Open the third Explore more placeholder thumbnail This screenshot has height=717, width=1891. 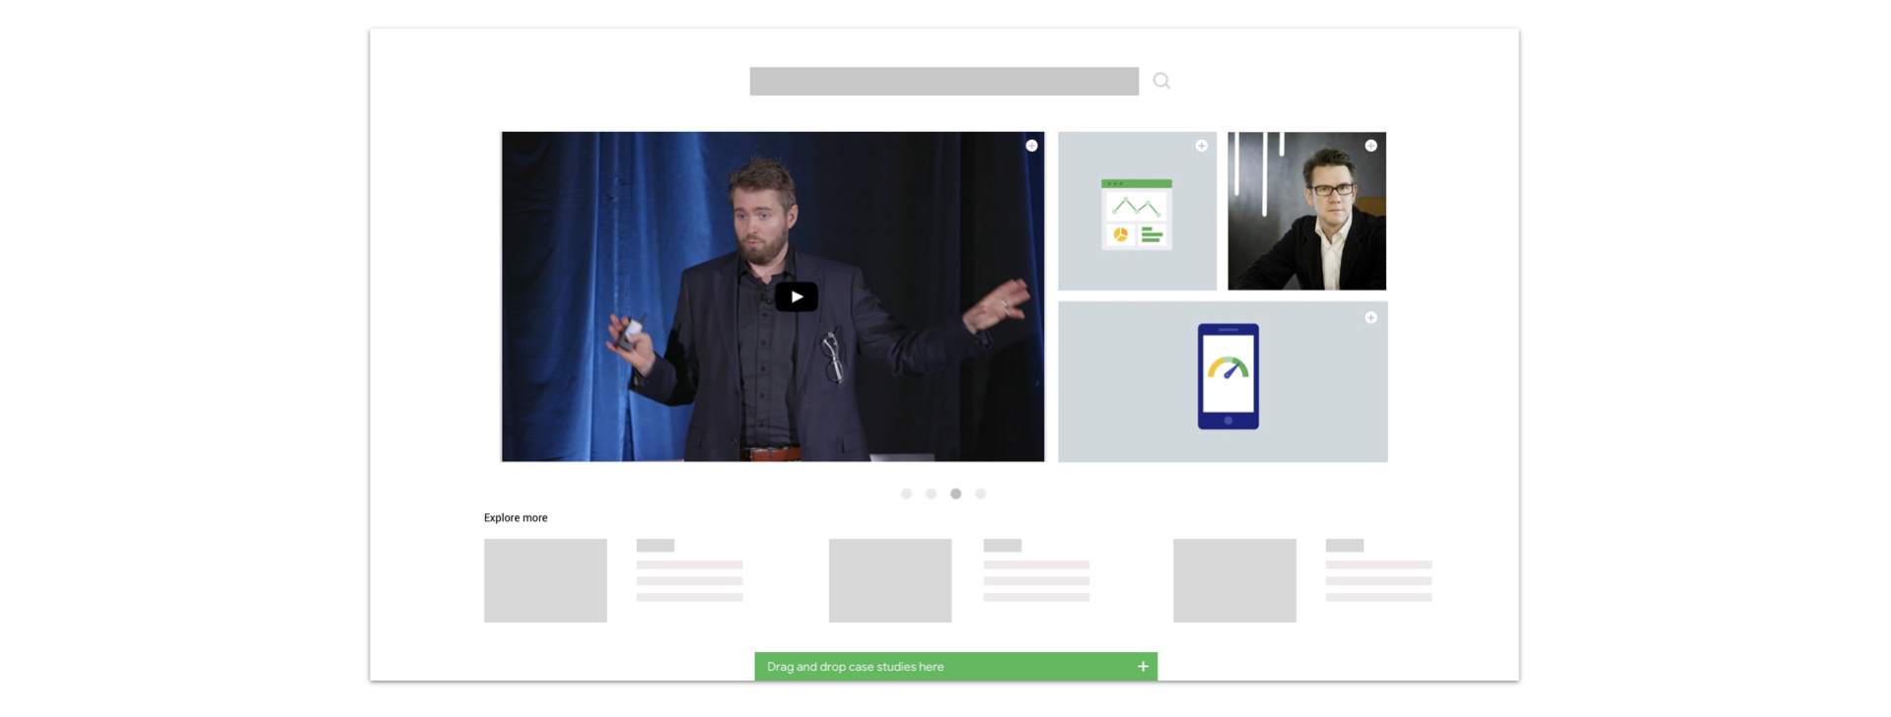tap(1234, 580)
